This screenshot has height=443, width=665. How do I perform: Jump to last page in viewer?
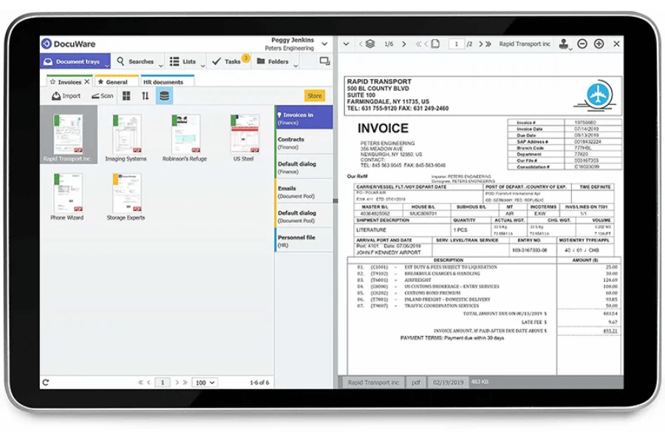click(488, 44)
